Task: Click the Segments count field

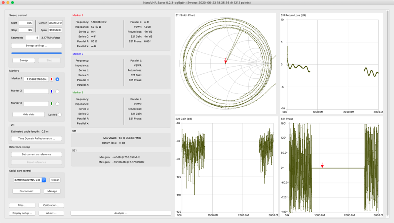Action: pyautogui.click(x=32, y=38)
